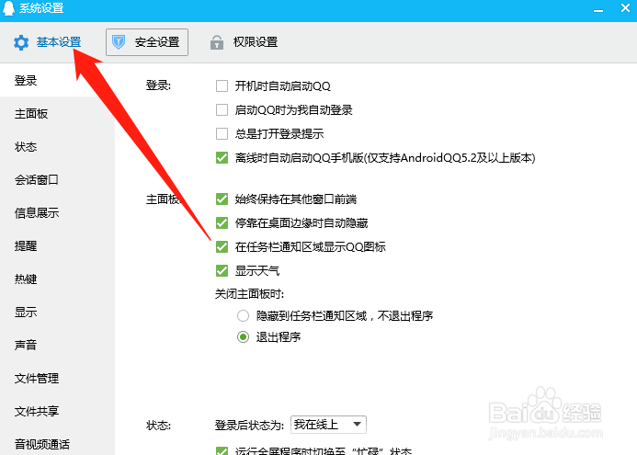The width and height of the screenshot is (637, 455).
Task: Select 文件共享 in the sidebar
Action: tap(37, 411)
